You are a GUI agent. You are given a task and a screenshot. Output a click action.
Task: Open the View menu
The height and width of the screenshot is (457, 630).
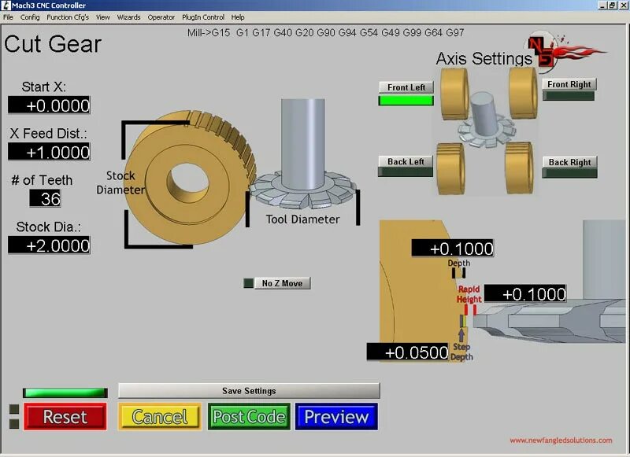(103, 17)
